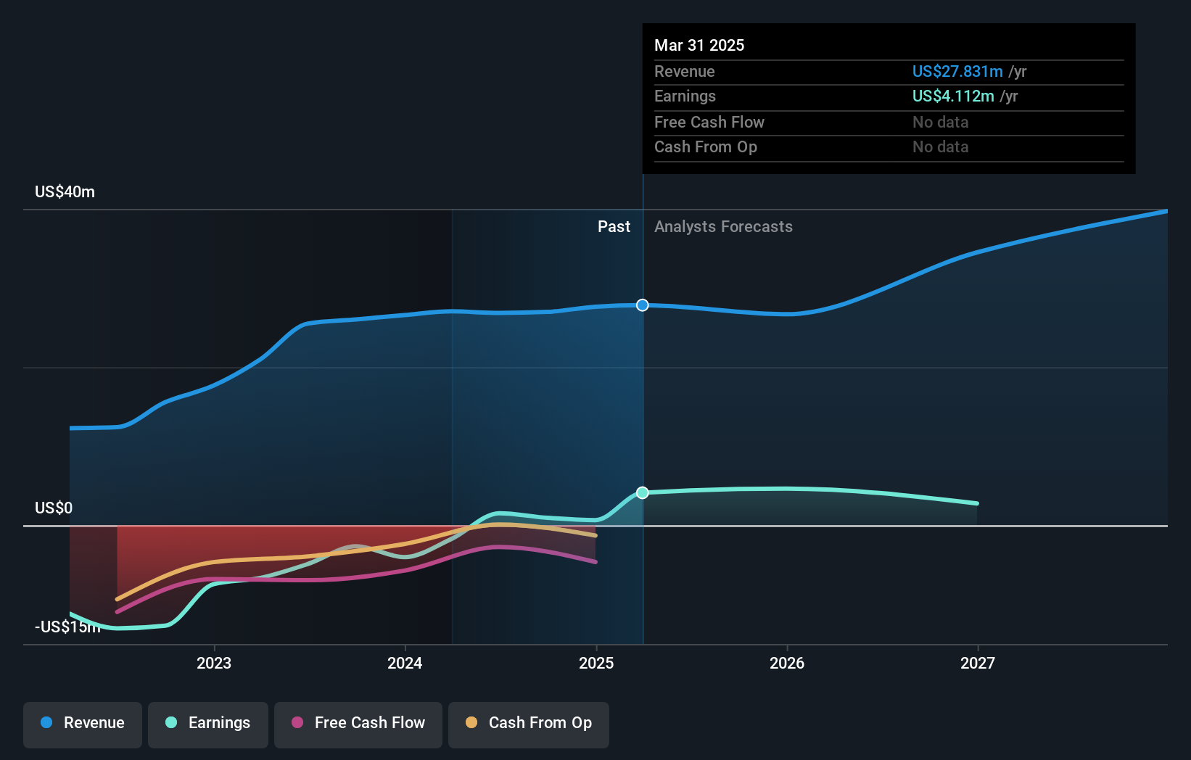Click the orange Cash From Op legend dot
Screen dimensions: 1191x760
click(471, 722)
